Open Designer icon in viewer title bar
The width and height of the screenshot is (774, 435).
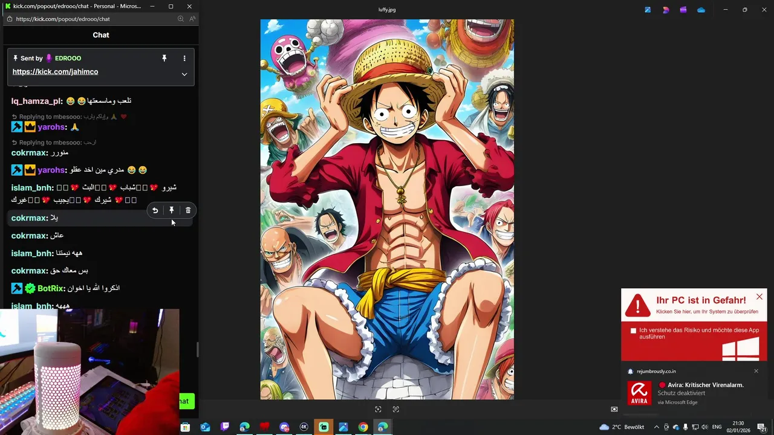click(666, 10)
